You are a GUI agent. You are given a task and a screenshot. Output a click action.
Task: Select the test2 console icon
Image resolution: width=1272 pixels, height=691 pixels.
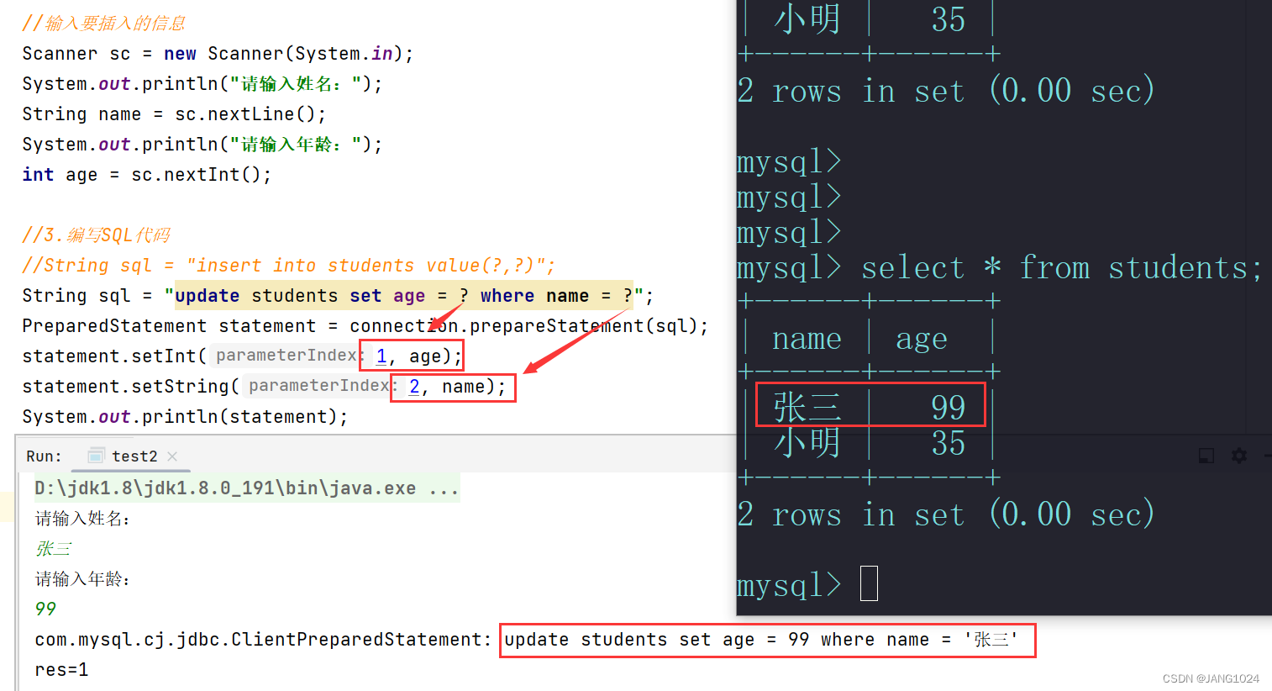(95, 456)
